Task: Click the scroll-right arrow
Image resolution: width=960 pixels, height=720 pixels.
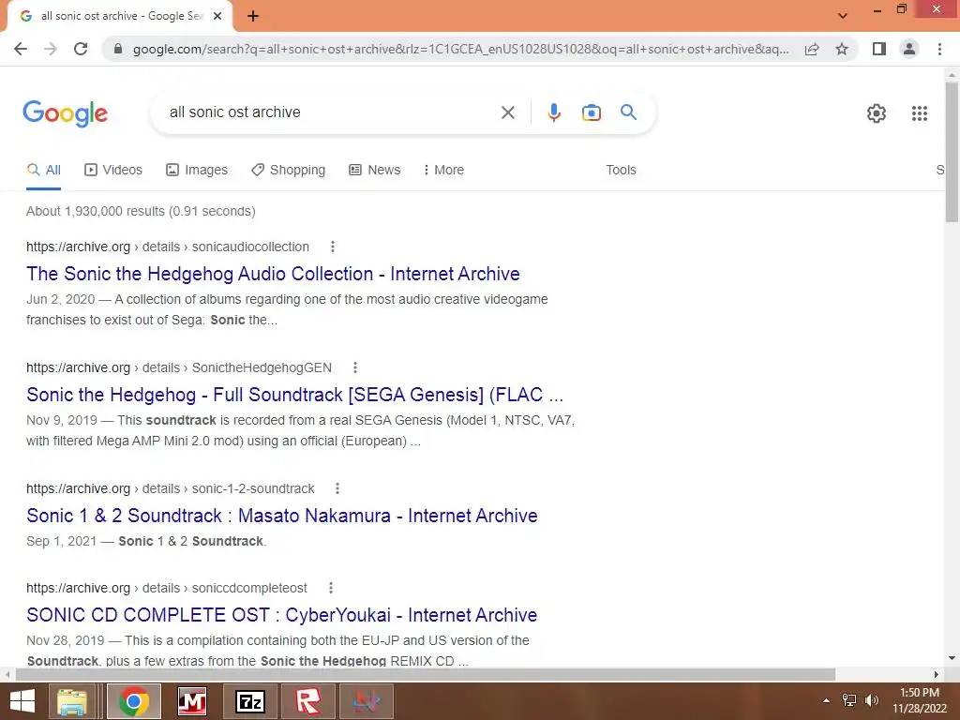Action: [x=937, y=675]
